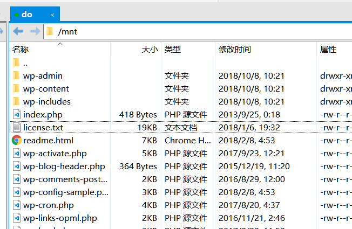Select the index.php file name
Image resolution: width=352 pixels, height=229 pixels.
click(43, 115)
